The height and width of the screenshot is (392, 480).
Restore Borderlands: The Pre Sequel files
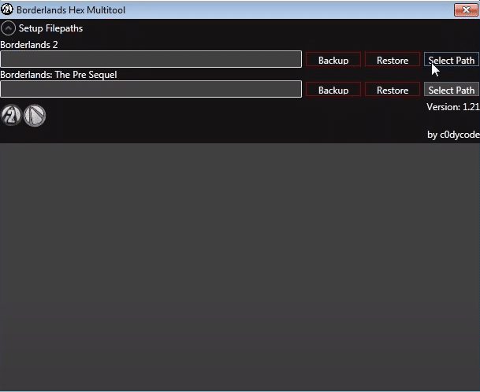point(393,90)
